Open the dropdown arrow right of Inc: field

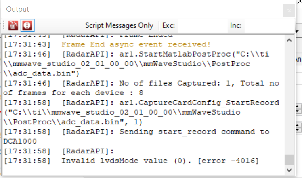297,30
